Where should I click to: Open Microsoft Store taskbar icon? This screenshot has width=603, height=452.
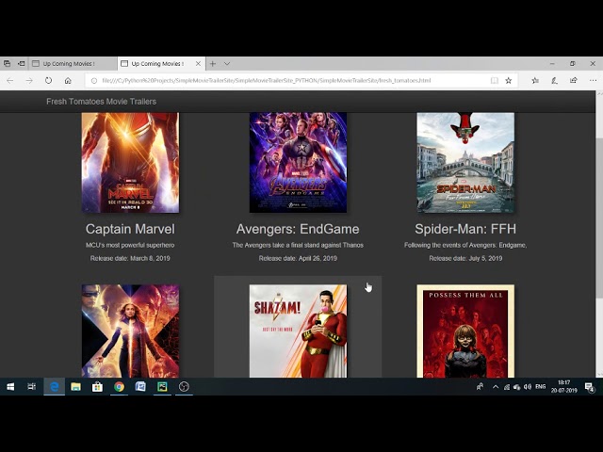pyautogui.click(x=97, y=387)
